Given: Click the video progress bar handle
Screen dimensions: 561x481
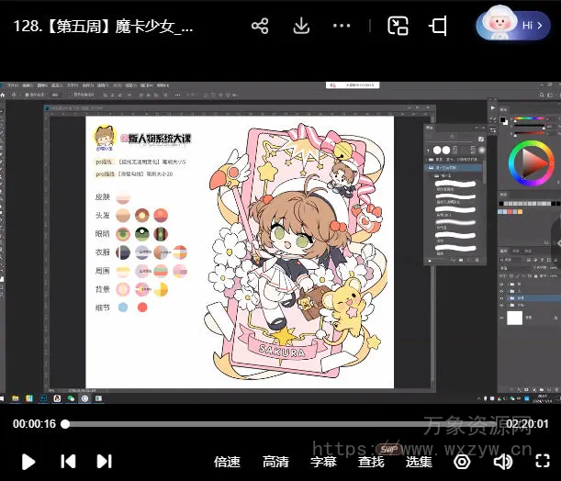Looking at the screenshot, I should point(65,424).
